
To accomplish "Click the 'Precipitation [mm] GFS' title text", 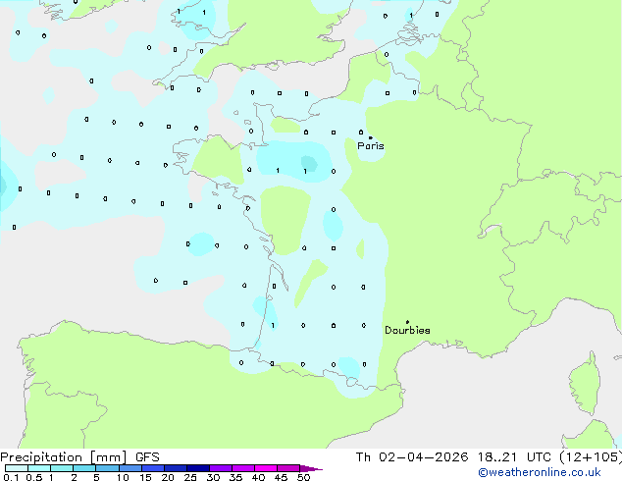I will (79, 457).
